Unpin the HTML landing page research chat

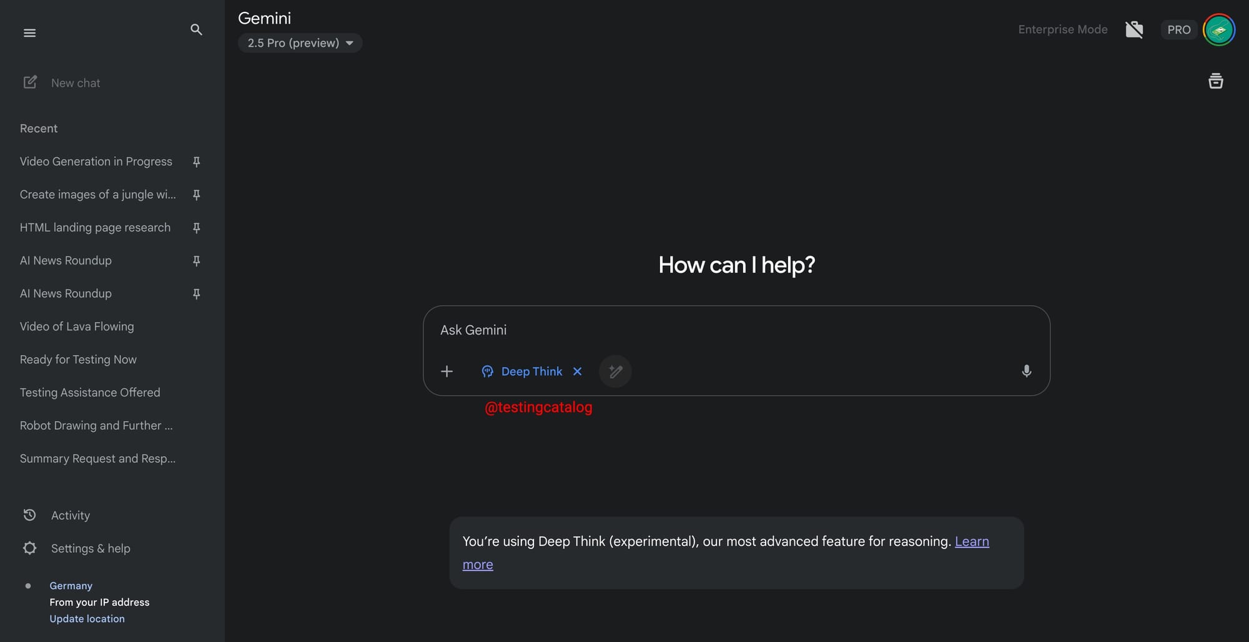tap(196, 228)
